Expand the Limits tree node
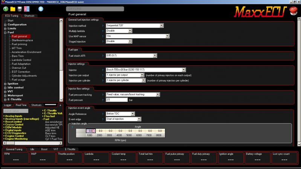The width and height of the screenshot is (301, 169). (x=5, y=29)
